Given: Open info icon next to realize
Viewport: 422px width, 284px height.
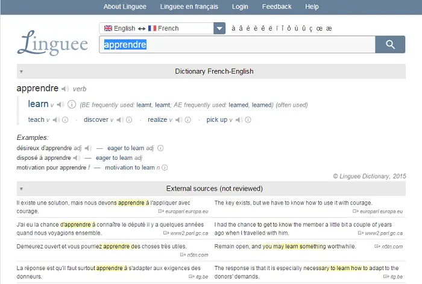Looking at the screenshot, I should pyautogui.click(x=188, y=120).
